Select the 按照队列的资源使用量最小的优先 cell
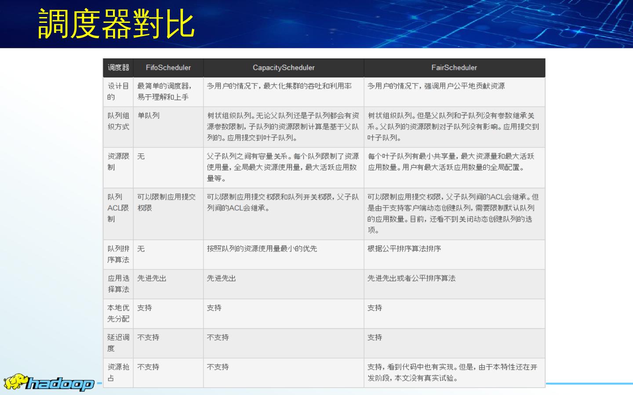633x395 pixels. tap(262, 249)
